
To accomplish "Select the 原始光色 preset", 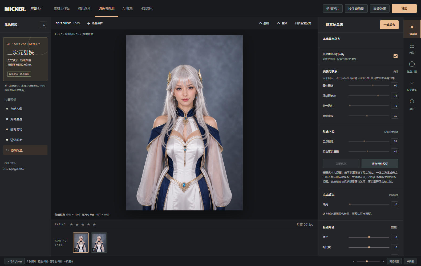I will (x=25, y=150).
